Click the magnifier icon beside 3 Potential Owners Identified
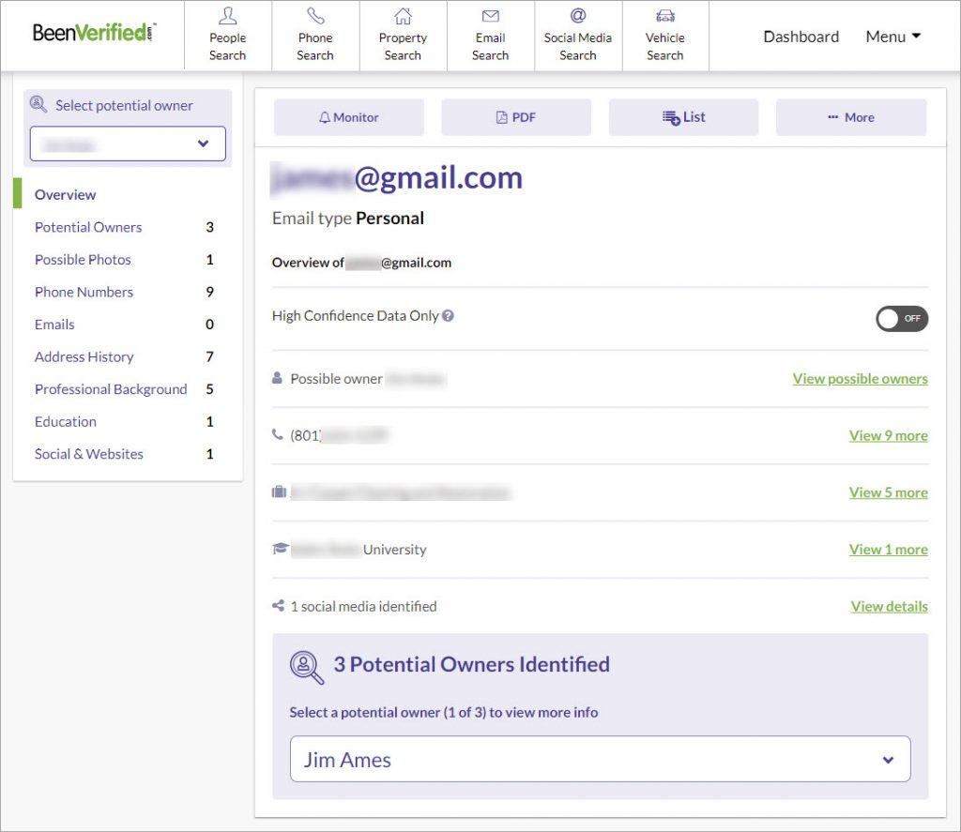This screenshot has width=961, height=832. [x=307, y=667]
